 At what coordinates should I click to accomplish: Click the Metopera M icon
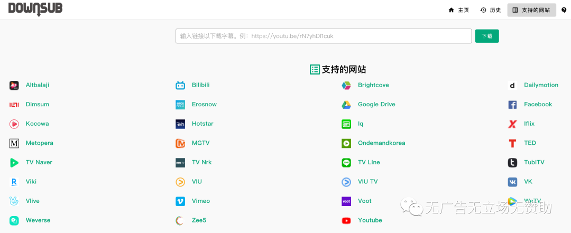click(14, 143)
